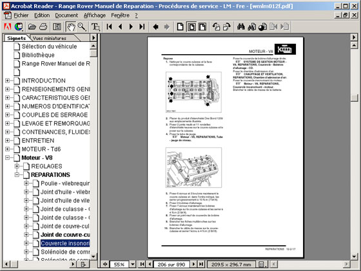Viewport: 361px width, 271px height.
Task: Open the bookmark panel options arrow
Action: point(93,37)
